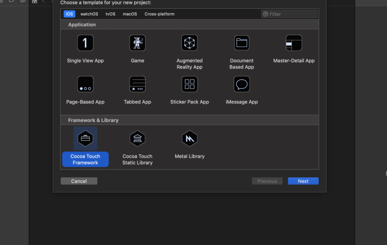Open the Cross-platform templates tab
The width and height of the screenshot is (387, 245).
(x=160, y=14)
